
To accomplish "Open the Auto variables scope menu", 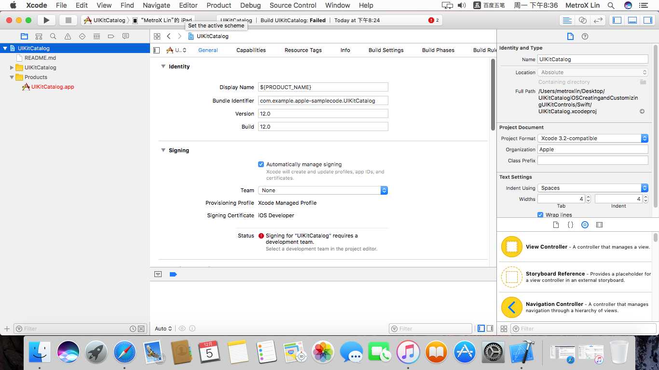I will pos(164,329).
